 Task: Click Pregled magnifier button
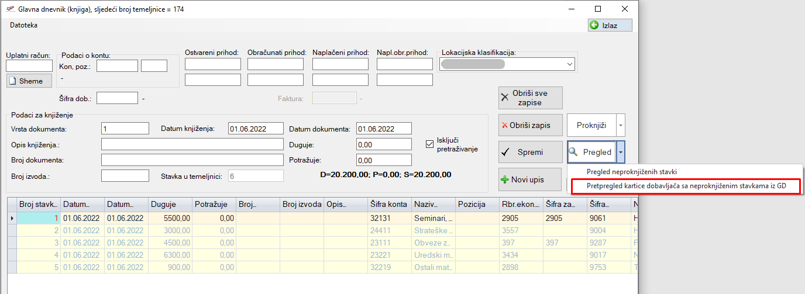tap(591, 152)
